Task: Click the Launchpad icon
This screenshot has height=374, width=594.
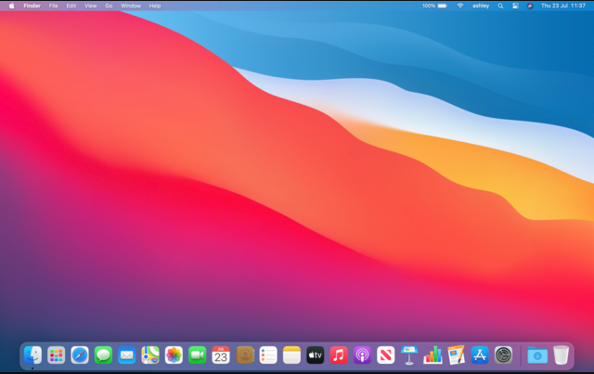Action: (x=57, y=355)
